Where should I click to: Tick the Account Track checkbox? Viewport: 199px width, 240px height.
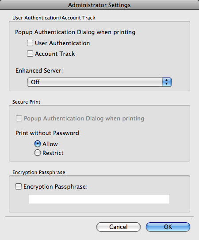30,54
